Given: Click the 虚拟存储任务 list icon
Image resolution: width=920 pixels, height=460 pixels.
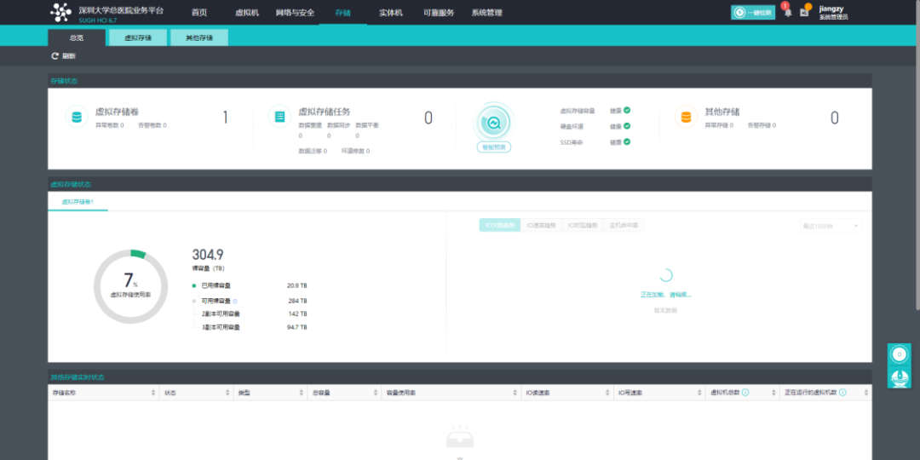Looking at the screenshot, I should [280, 117].
